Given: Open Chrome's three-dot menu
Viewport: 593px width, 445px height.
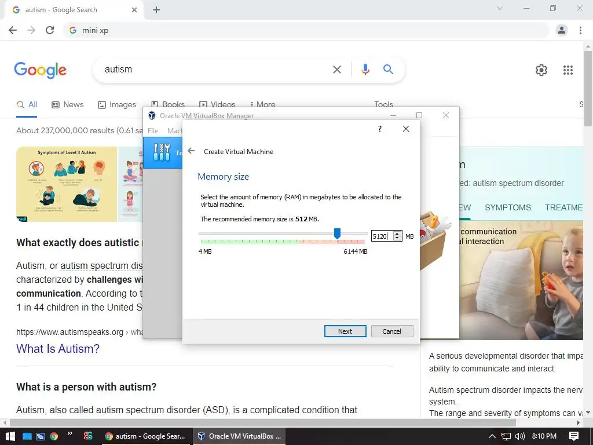Looking at the screenshot, I should pos(580,30).
